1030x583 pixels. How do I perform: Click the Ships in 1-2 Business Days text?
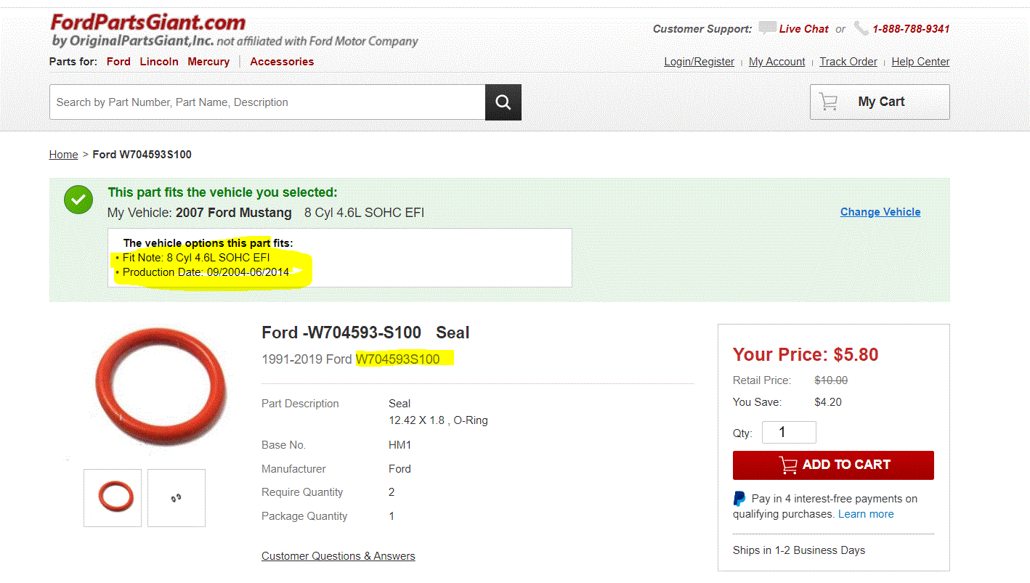pos(799,550)
